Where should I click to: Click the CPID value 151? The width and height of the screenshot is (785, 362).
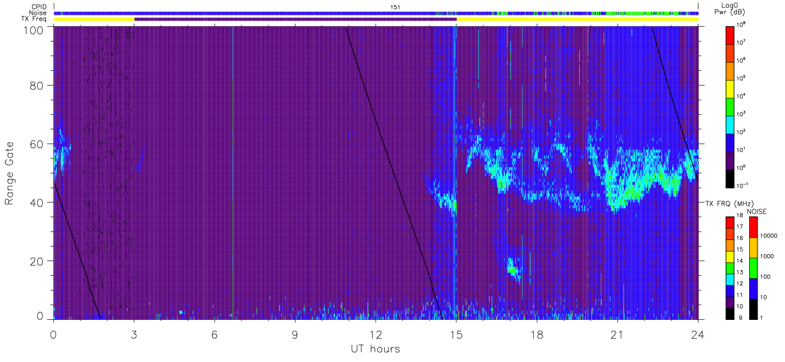click(x=395, y=7)
